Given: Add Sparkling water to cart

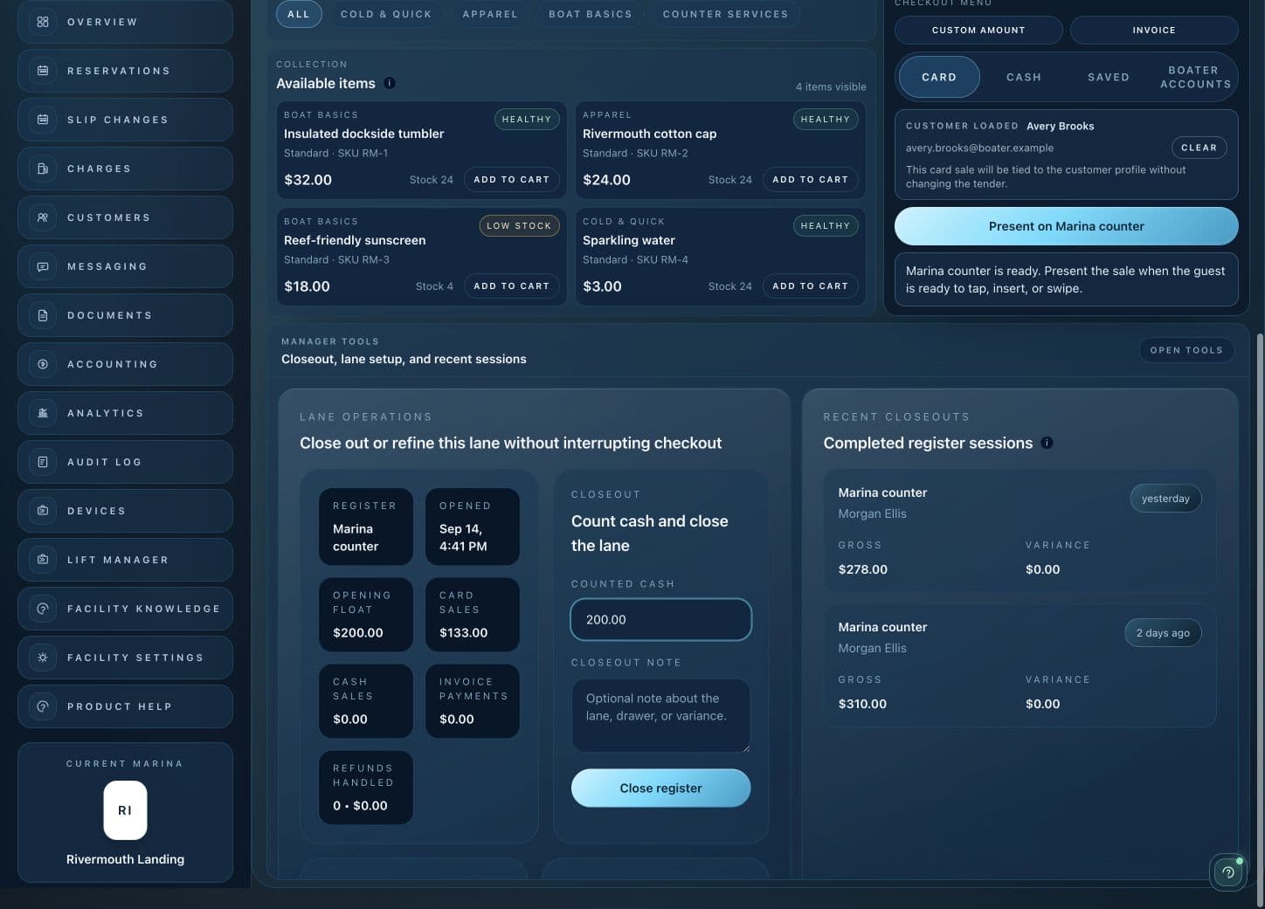Looking at the screenshot, I should 810,286.
